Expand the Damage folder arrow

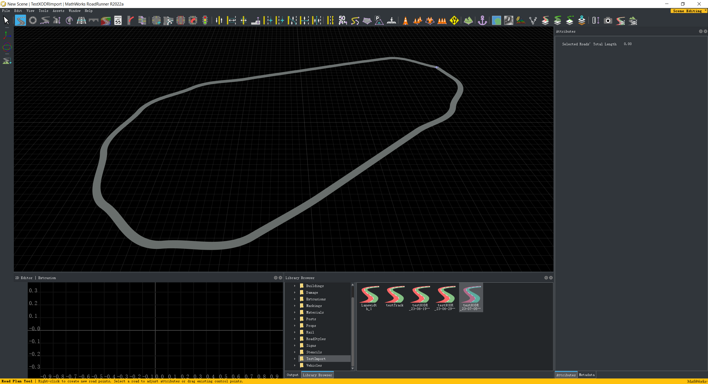point(295,293)
